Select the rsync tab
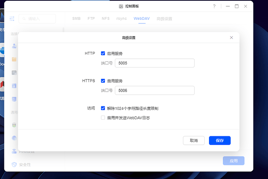Image resolution: width=268 pixels, height=179 pixels. (122, 19)
